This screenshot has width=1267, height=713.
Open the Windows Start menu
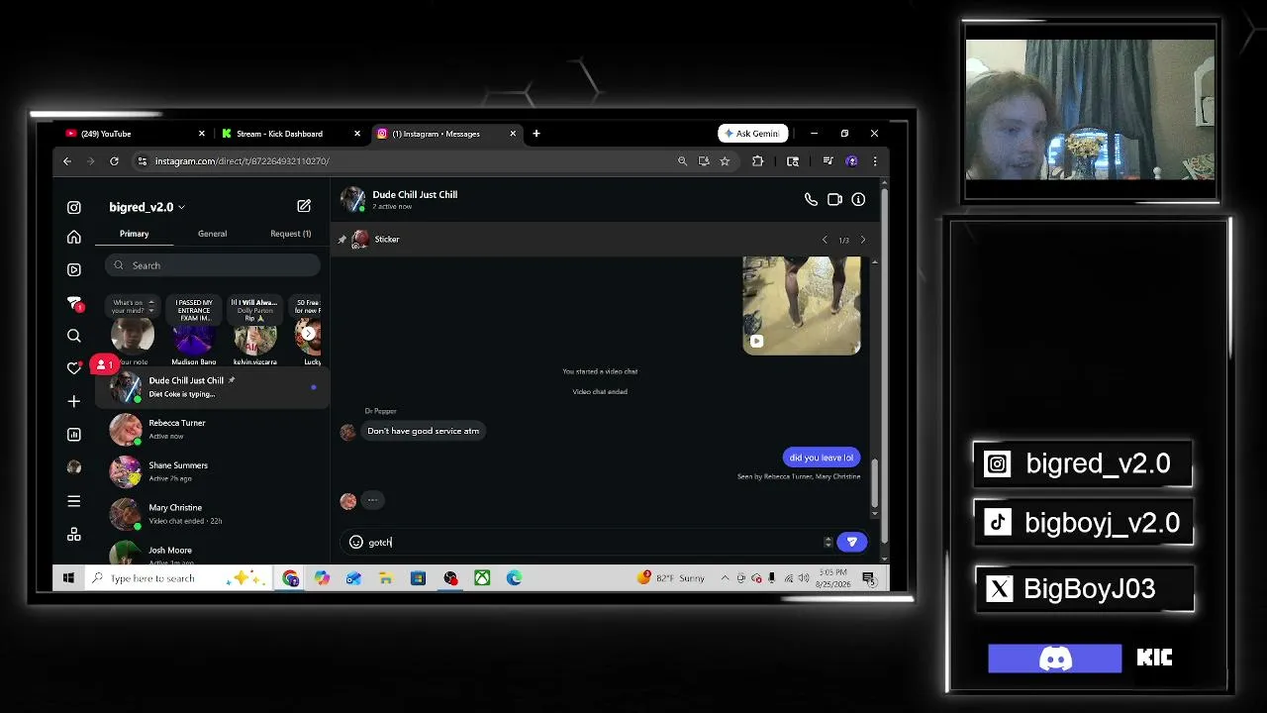coord(68,578)
